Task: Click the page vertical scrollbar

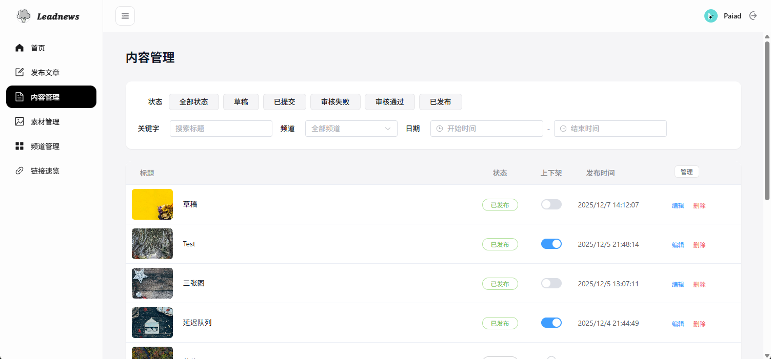Action: pyautogui.click(x=767, y=120)
